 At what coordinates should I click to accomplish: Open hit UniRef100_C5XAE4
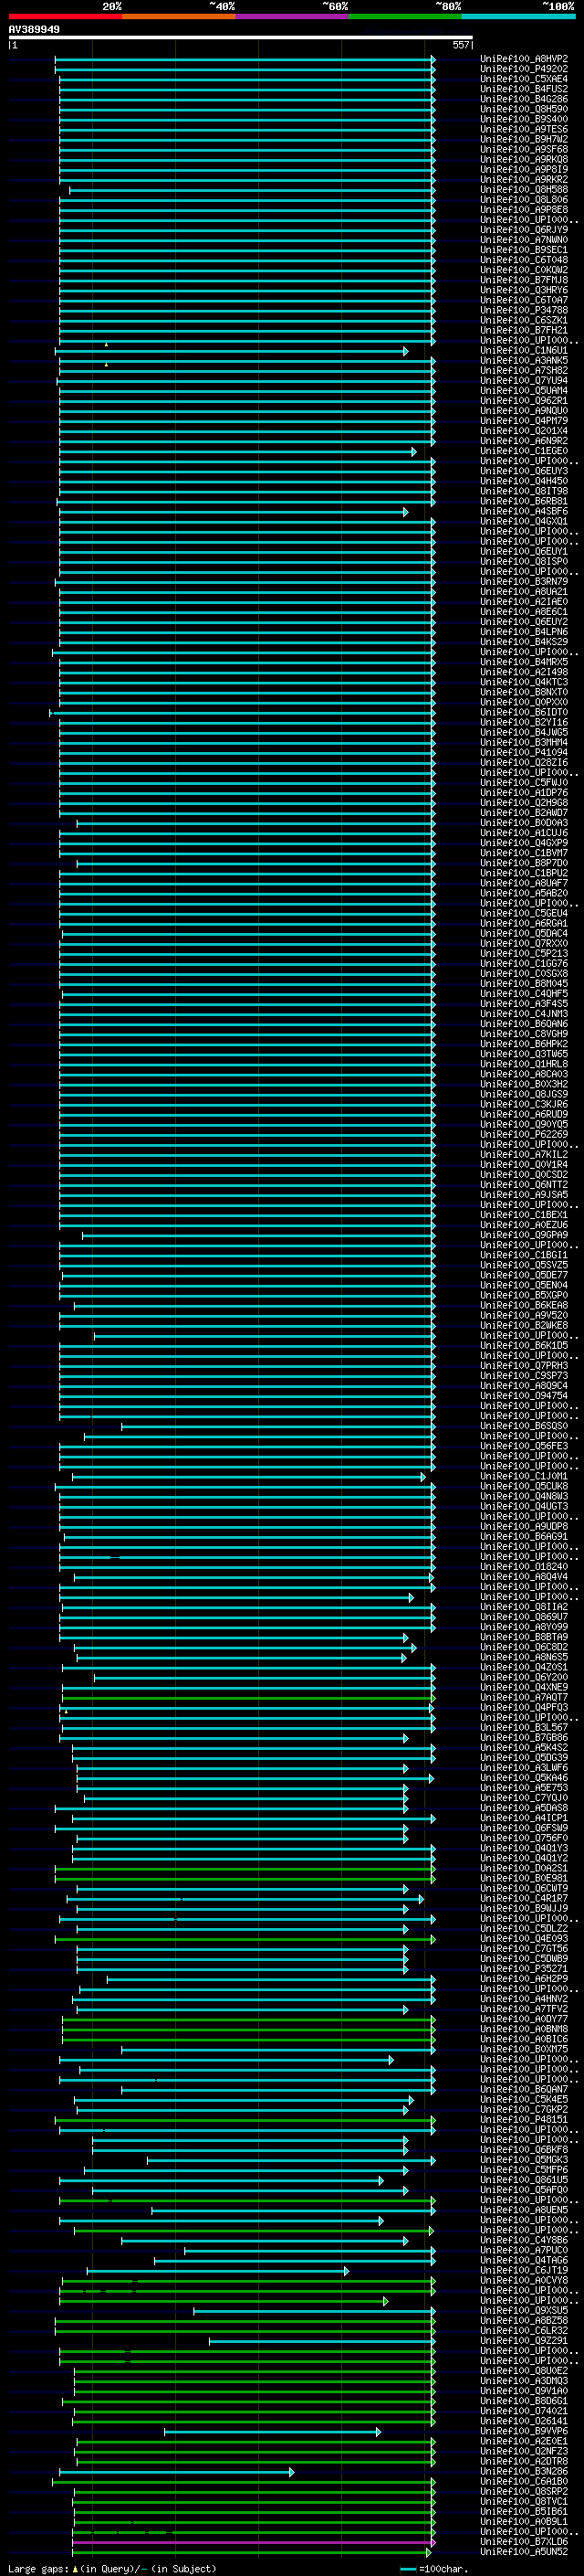(524, 79)
